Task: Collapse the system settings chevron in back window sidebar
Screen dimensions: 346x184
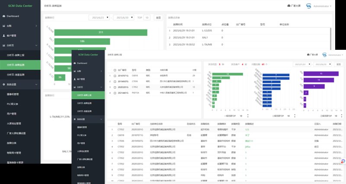Action: [x=36, y=84]
